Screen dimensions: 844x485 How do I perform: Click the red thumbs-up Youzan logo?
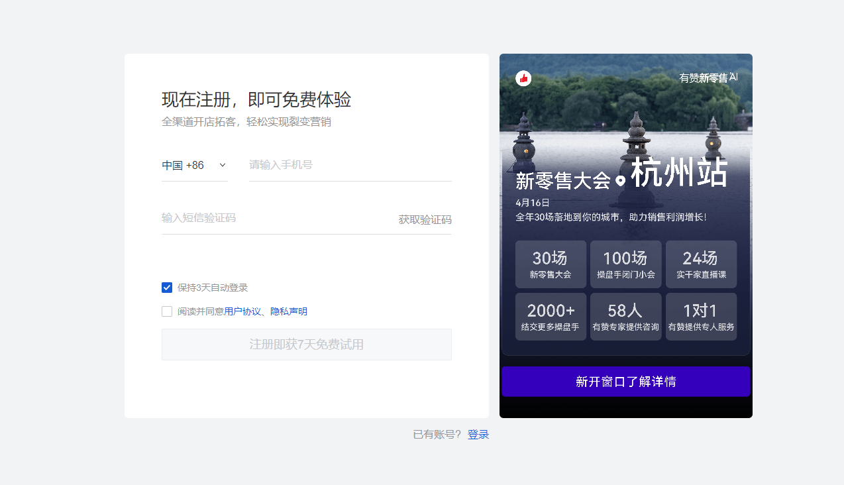point(523,78)
